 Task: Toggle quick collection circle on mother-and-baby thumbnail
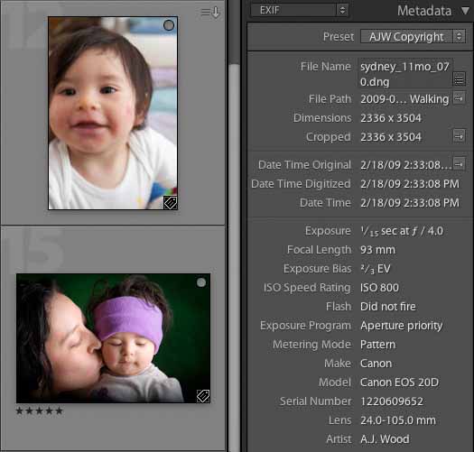pos(201,282)
